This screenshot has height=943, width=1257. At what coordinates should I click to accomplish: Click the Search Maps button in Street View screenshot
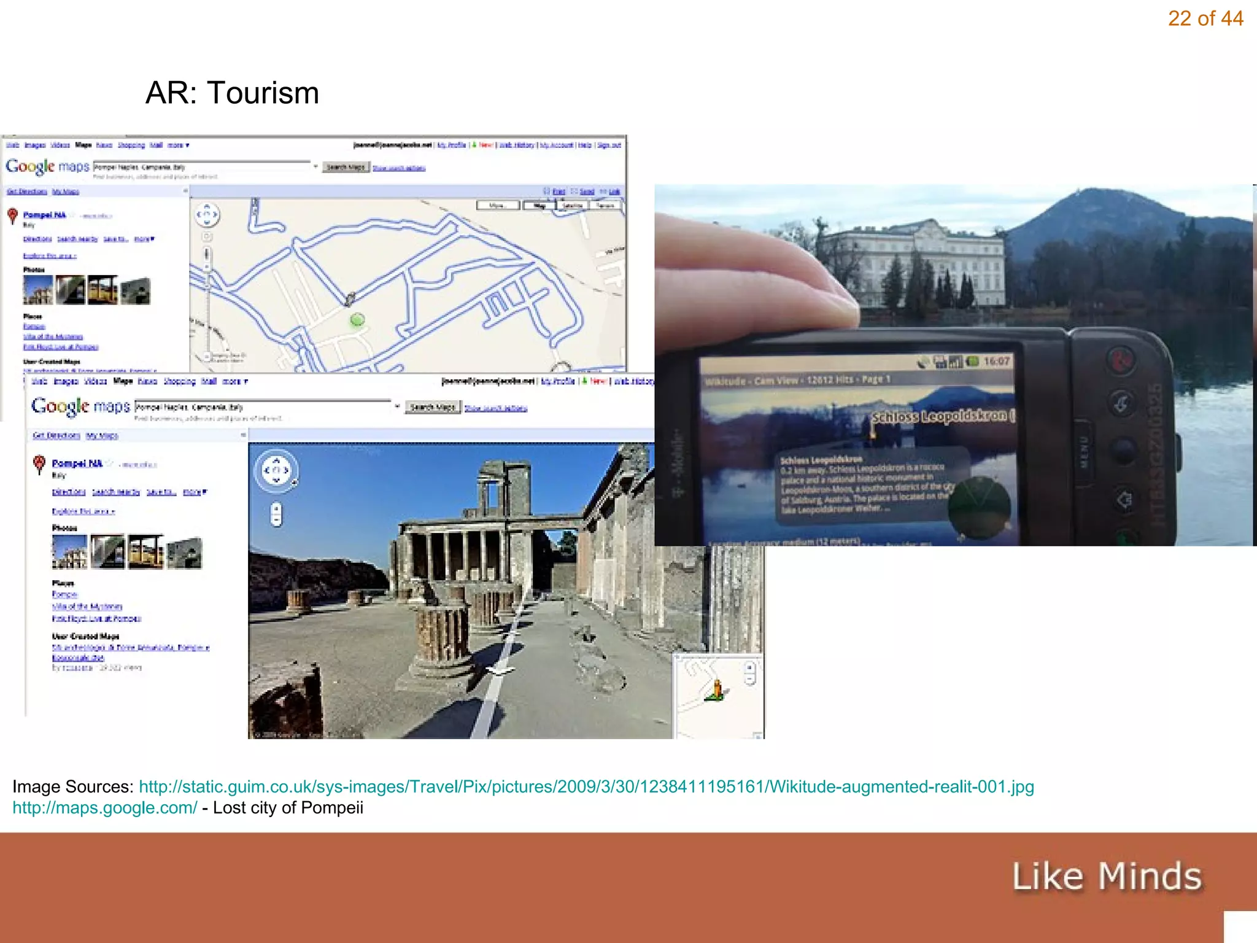pyautogui.click(x=433, y=407)
